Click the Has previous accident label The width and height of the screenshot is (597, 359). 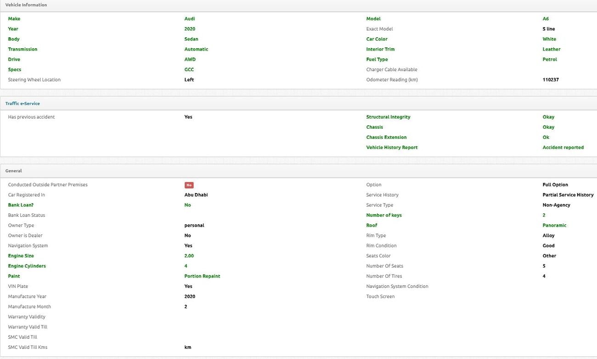point(31,117)
